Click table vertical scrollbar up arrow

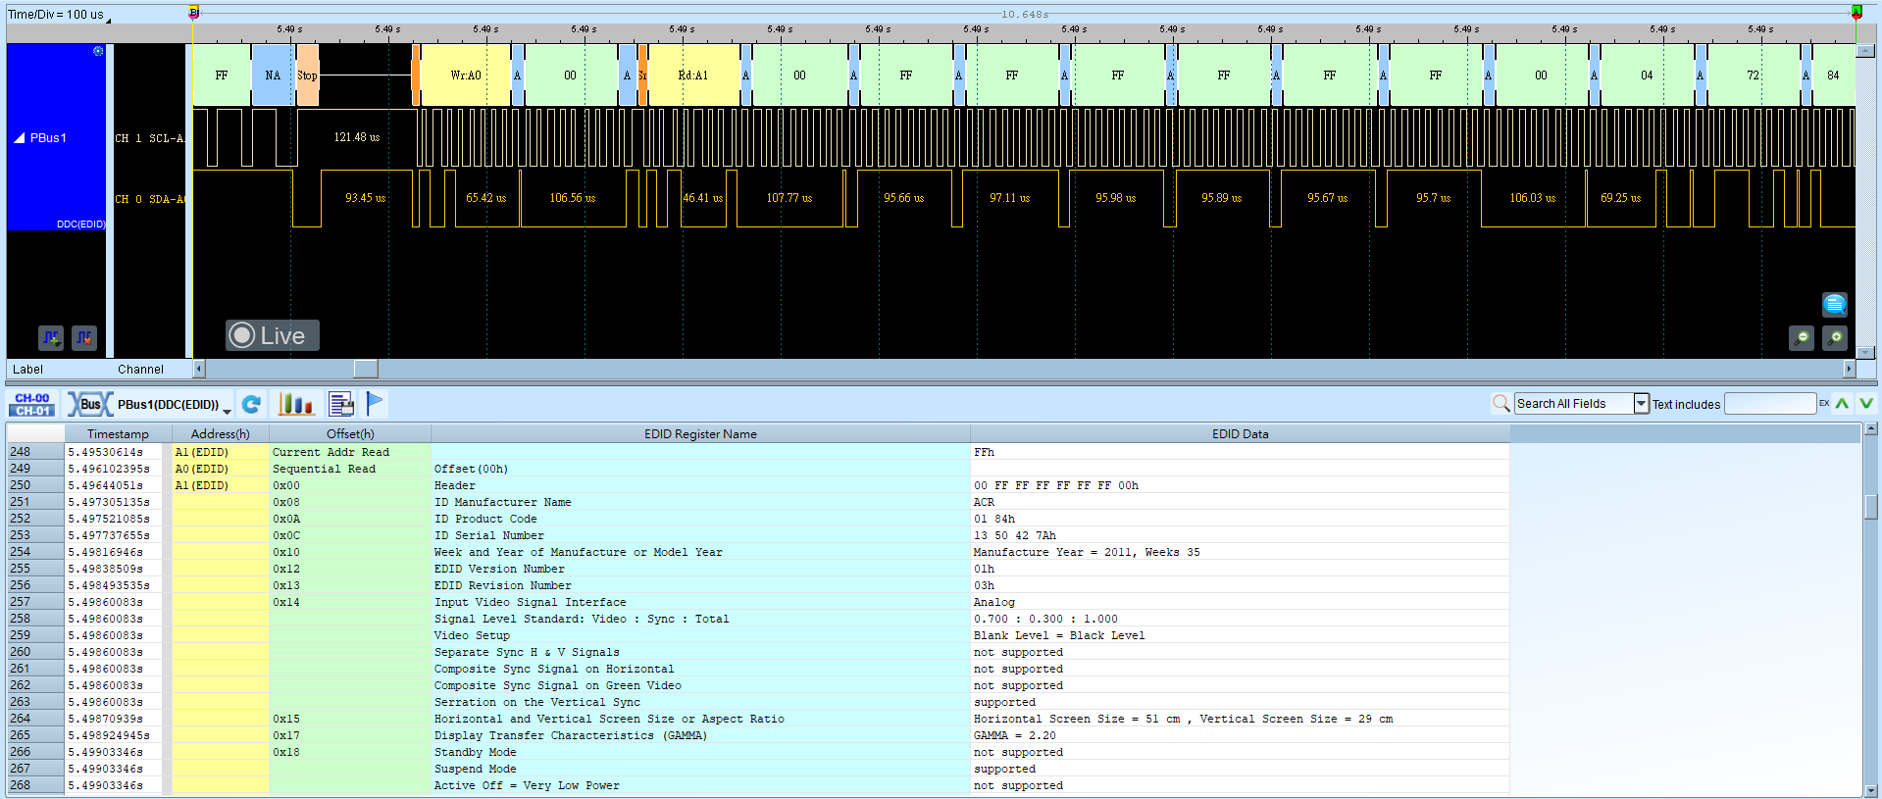[x=1870, y=428]
